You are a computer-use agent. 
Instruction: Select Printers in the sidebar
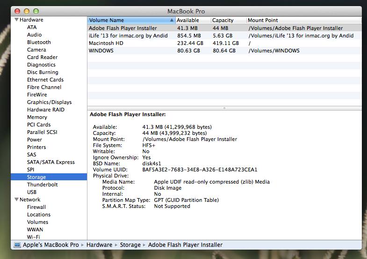pos(36,147)
